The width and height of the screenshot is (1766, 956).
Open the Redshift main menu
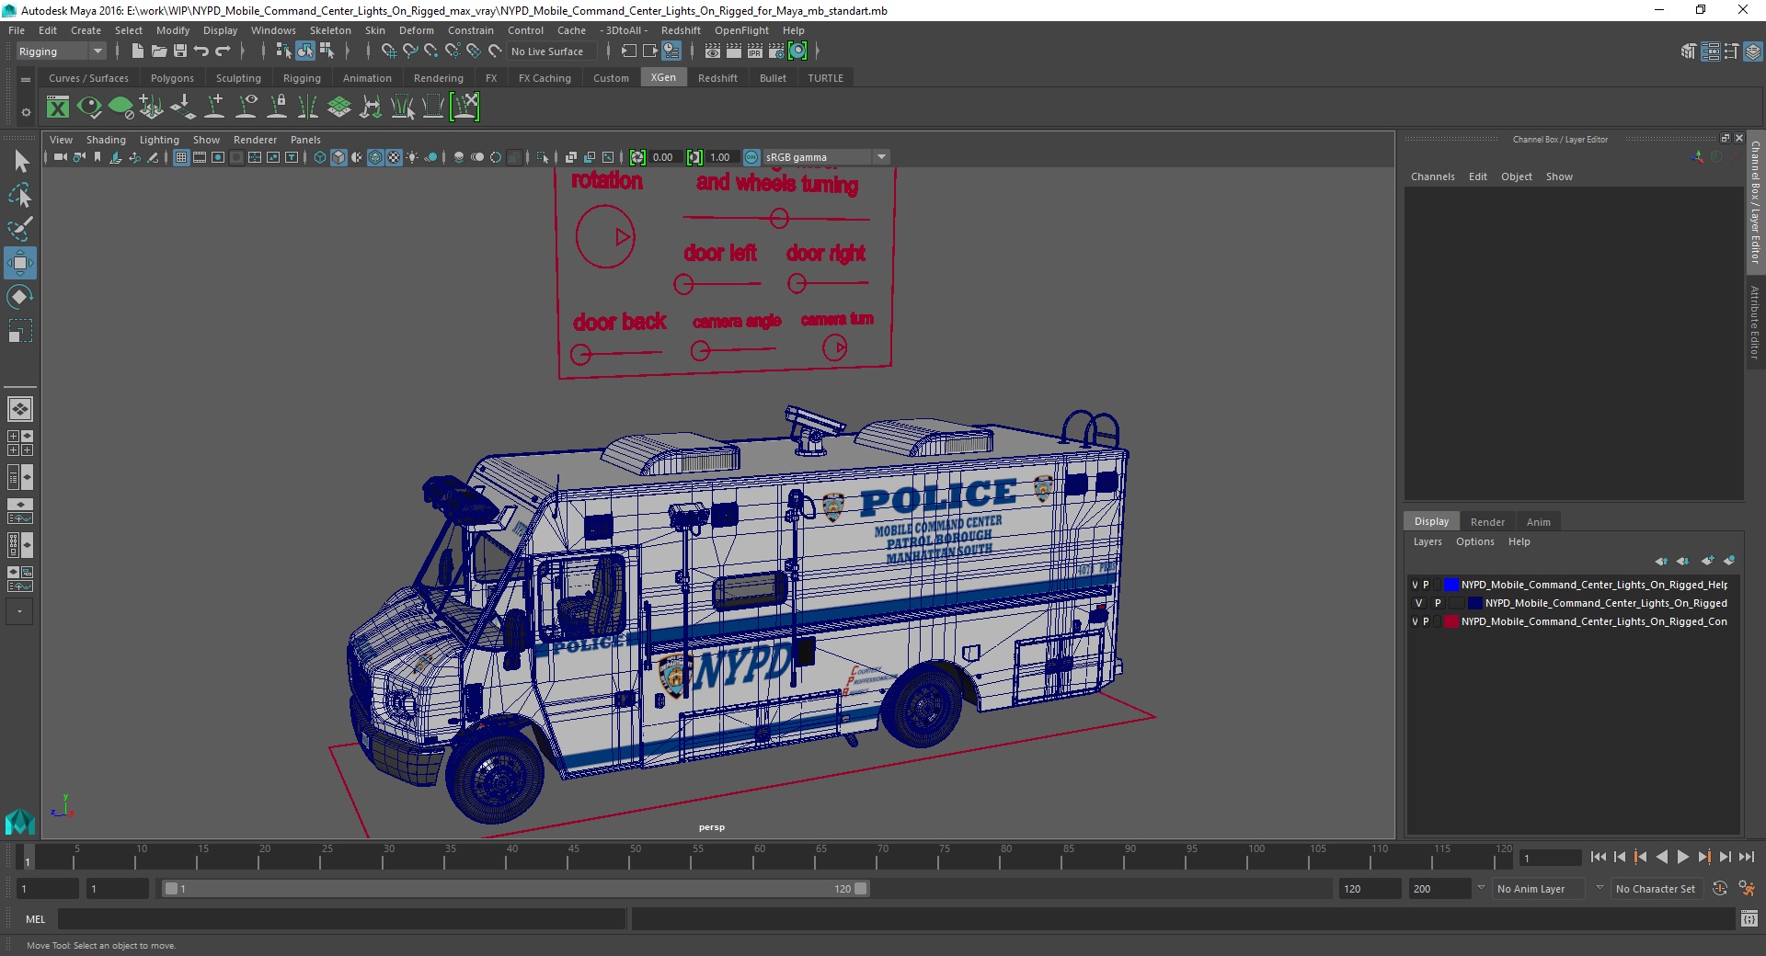coord(681,30)
